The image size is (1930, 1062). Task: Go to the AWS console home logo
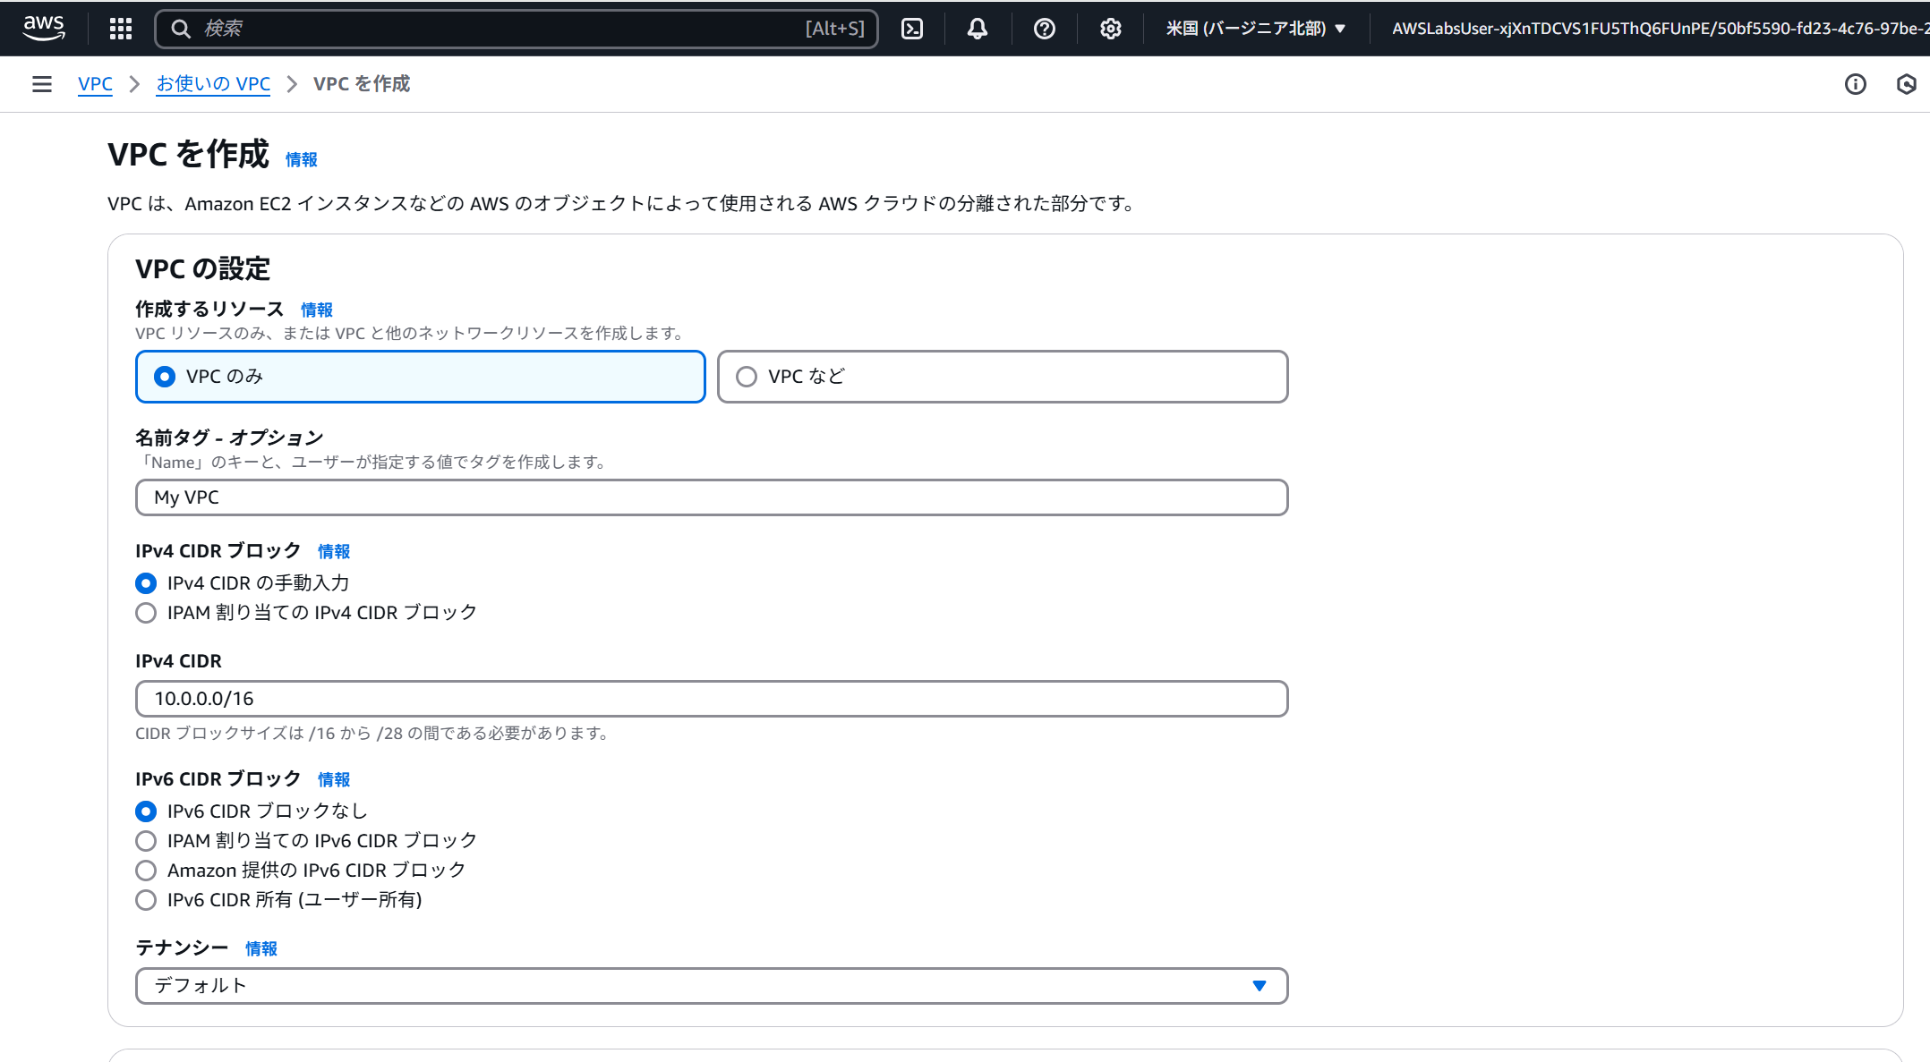coord(44,28)
